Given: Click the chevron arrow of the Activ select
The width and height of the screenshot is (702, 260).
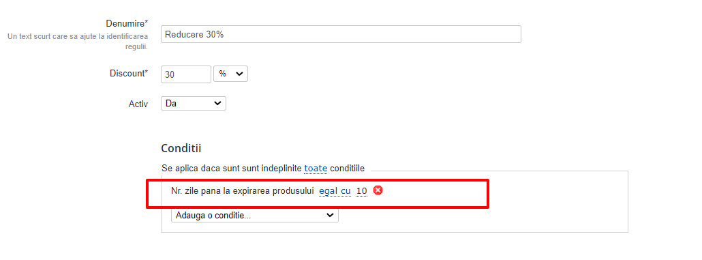Looking at the screenshot, I should pos(217,103).
